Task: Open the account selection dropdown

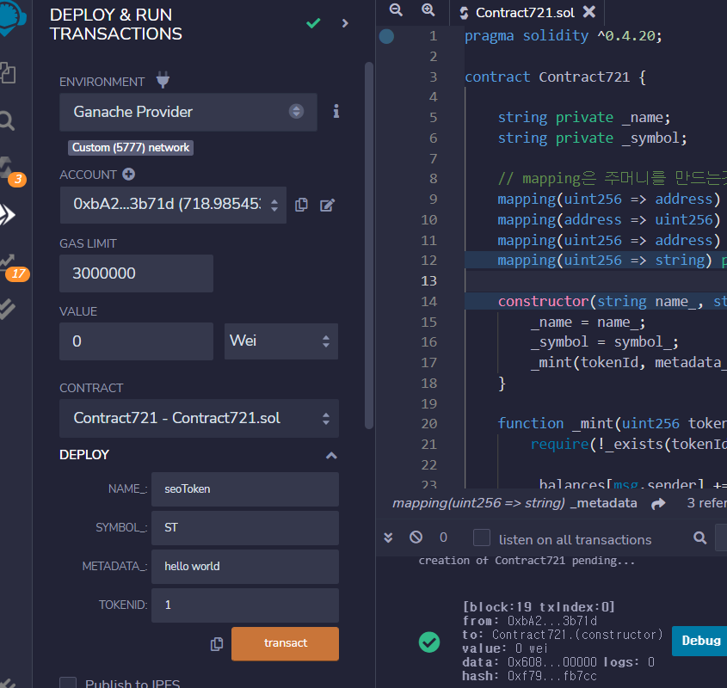Action: (x=173, y=205)
